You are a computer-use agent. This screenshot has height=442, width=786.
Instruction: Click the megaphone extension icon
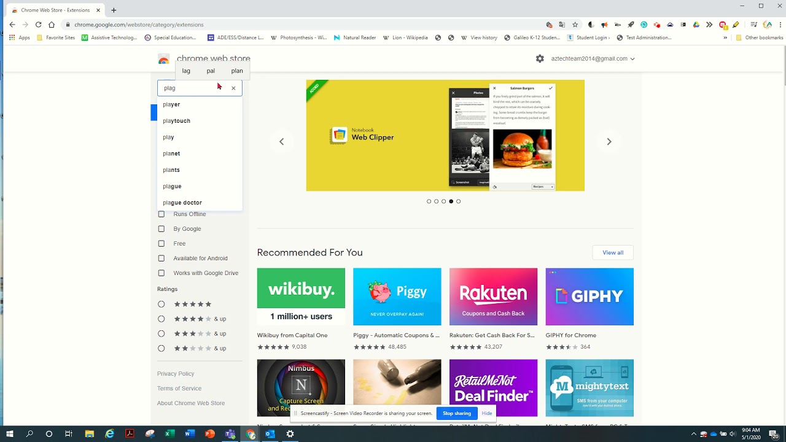pyautogui.click(x=604, y=25)
